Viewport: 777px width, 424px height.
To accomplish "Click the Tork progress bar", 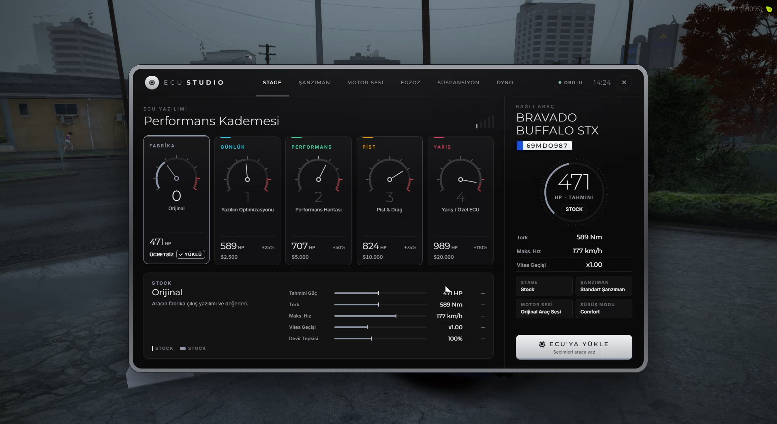I will coord(381,305).
